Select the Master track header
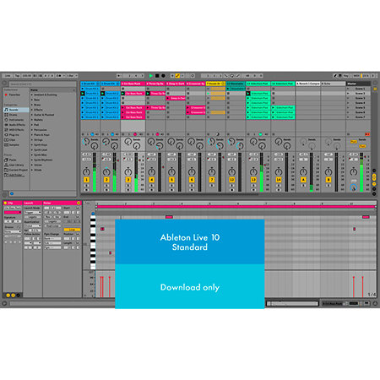The image size is (380, 380). point(358,84)
